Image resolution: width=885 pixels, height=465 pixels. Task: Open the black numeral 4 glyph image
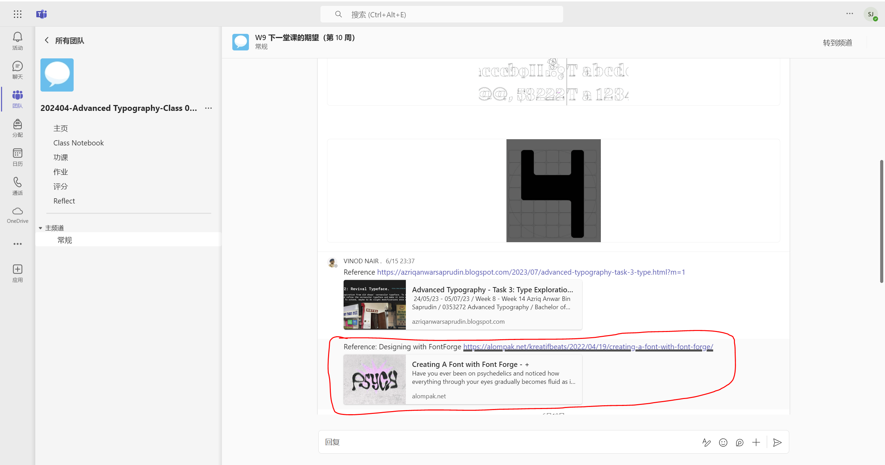coord(553,191)
